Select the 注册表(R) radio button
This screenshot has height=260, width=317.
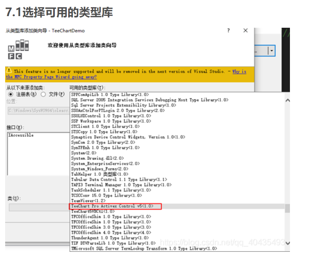11,94
